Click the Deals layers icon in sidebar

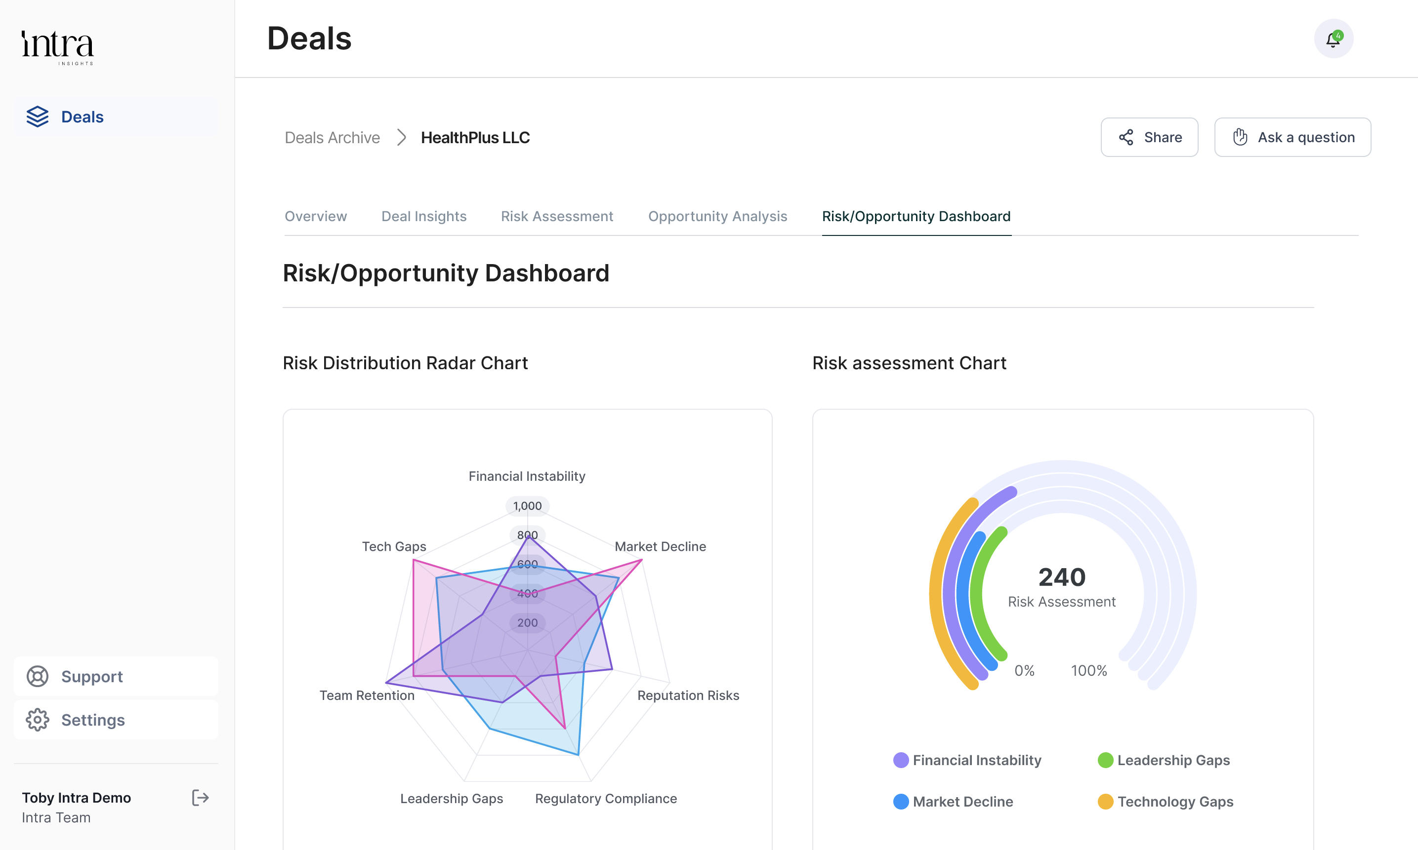[38, 117]
